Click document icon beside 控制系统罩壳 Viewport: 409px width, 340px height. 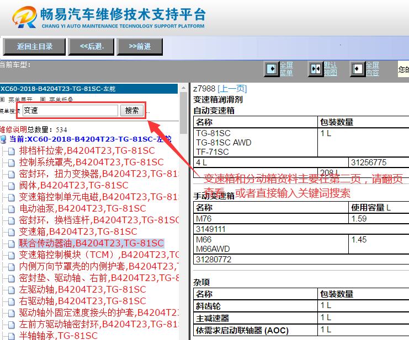tap(11, 163)
